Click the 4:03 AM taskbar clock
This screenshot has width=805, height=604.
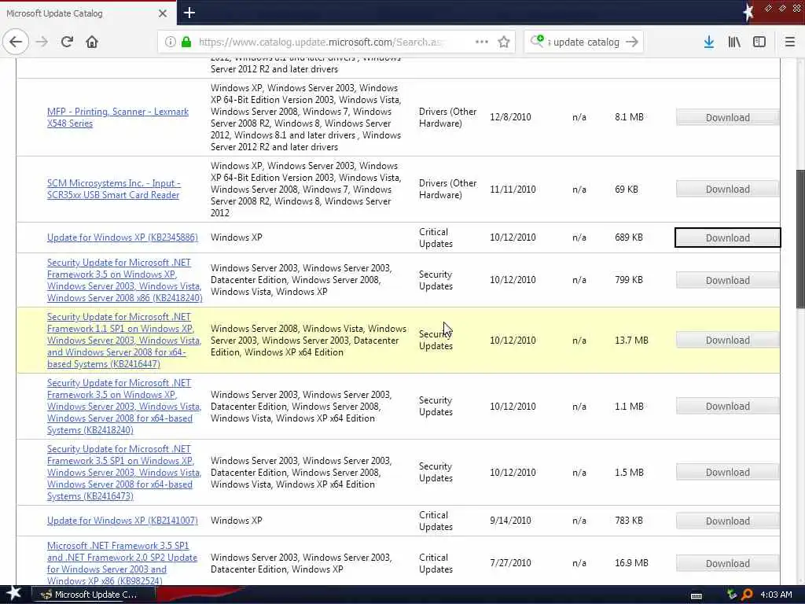click(776, 595)
